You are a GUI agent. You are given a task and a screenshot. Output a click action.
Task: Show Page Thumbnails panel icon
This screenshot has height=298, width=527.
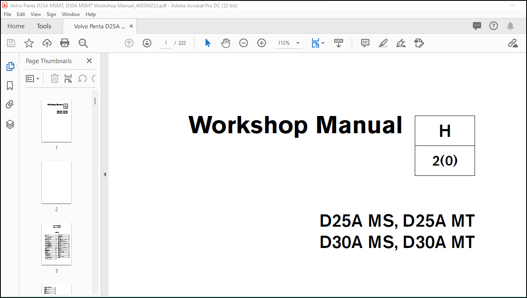pyautogui.click(x=10, y=66)
